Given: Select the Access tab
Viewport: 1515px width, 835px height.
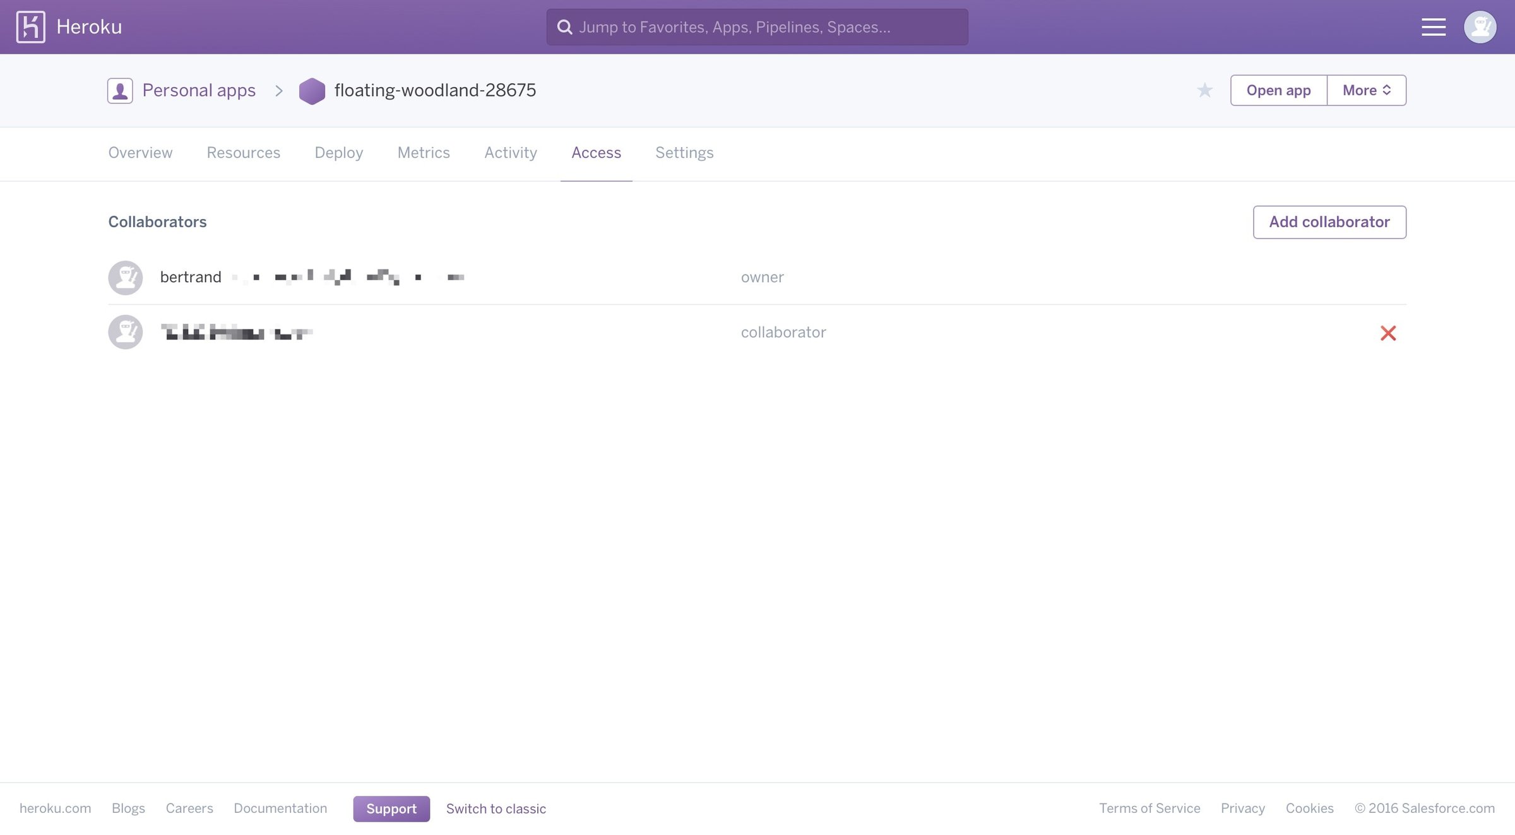Looking at the screenshot, I should click(x=597, y=153).
